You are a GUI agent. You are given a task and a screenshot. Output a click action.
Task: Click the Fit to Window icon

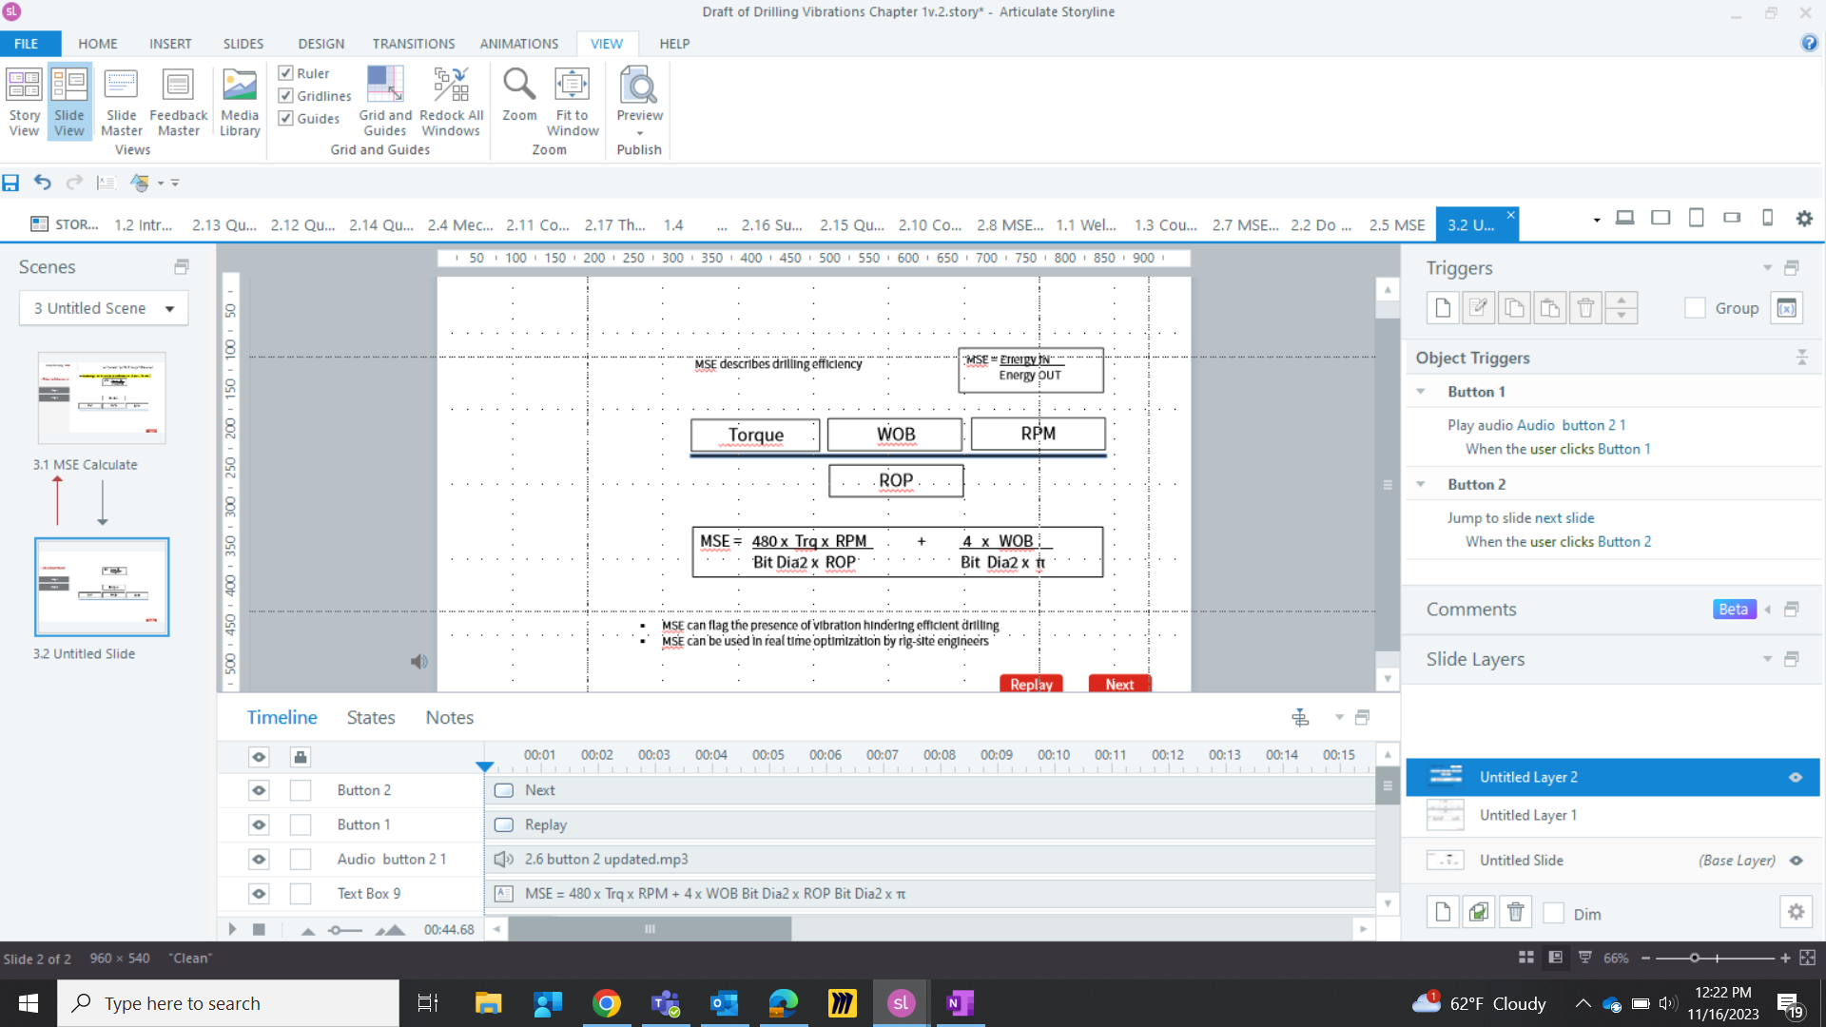572,101
